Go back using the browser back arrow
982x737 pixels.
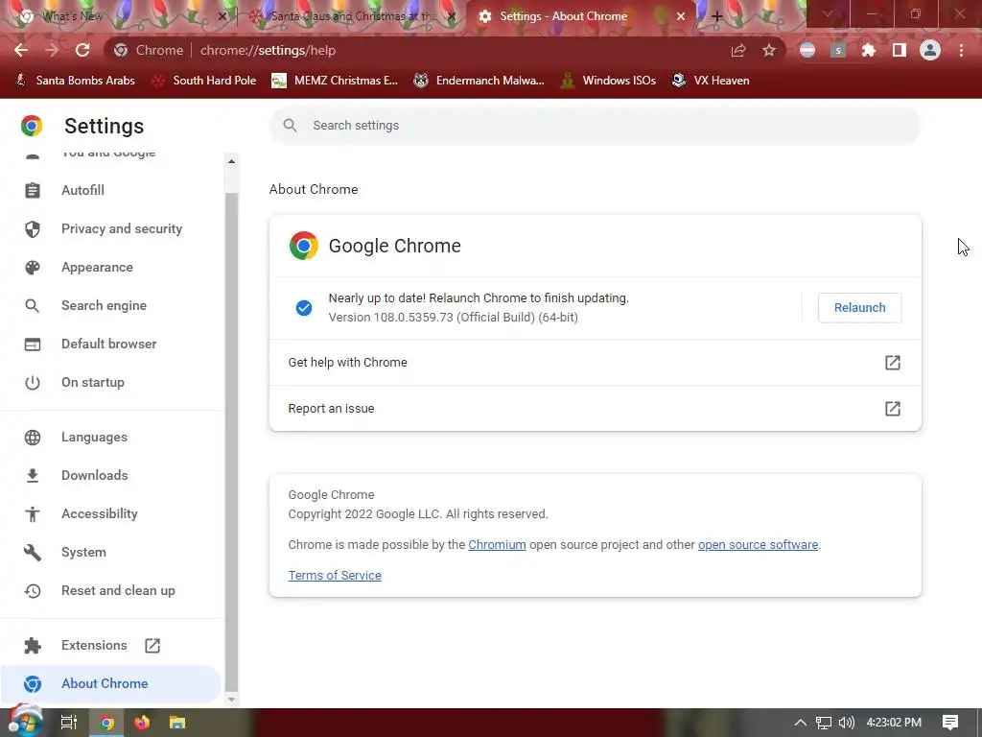click(x=21, y=50)
